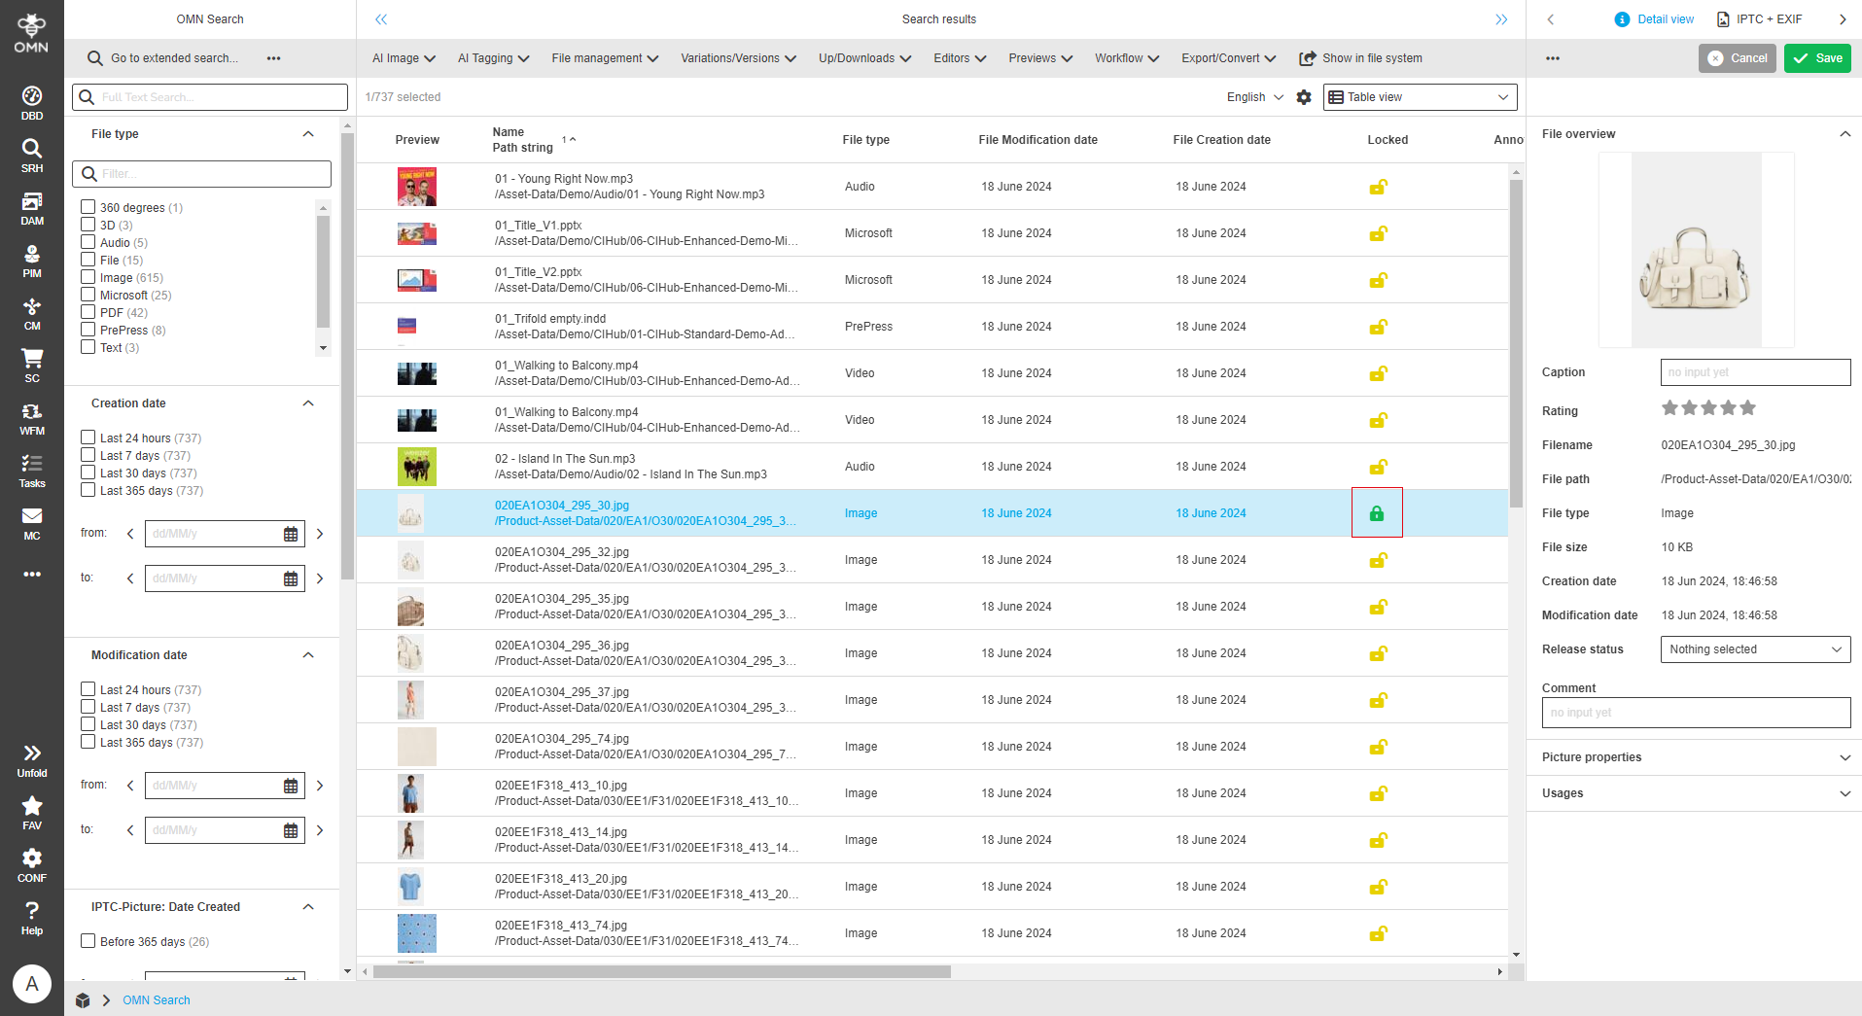The image size is (1862, 1016).
Task: Open the File management menu
Action: 605,58
